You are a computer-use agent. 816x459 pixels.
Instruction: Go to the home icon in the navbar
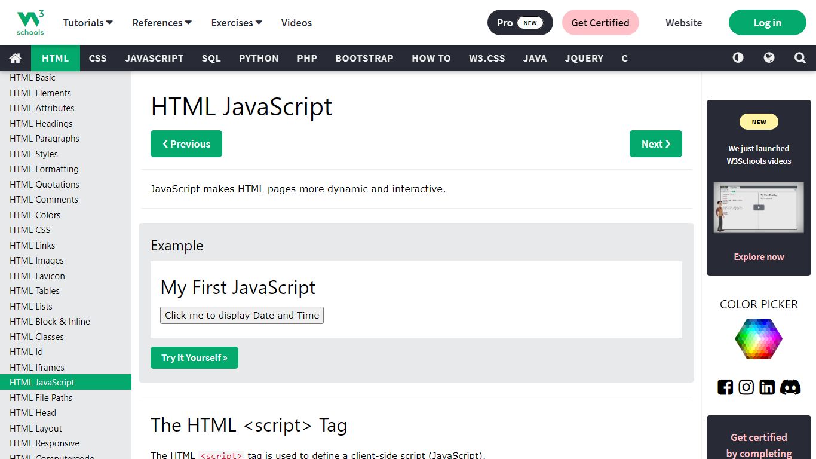coord(16,58)
